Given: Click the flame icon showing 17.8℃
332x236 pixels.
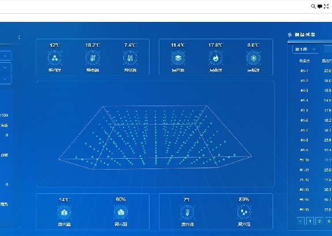Looking at the screenshot, I should [215, 58].
